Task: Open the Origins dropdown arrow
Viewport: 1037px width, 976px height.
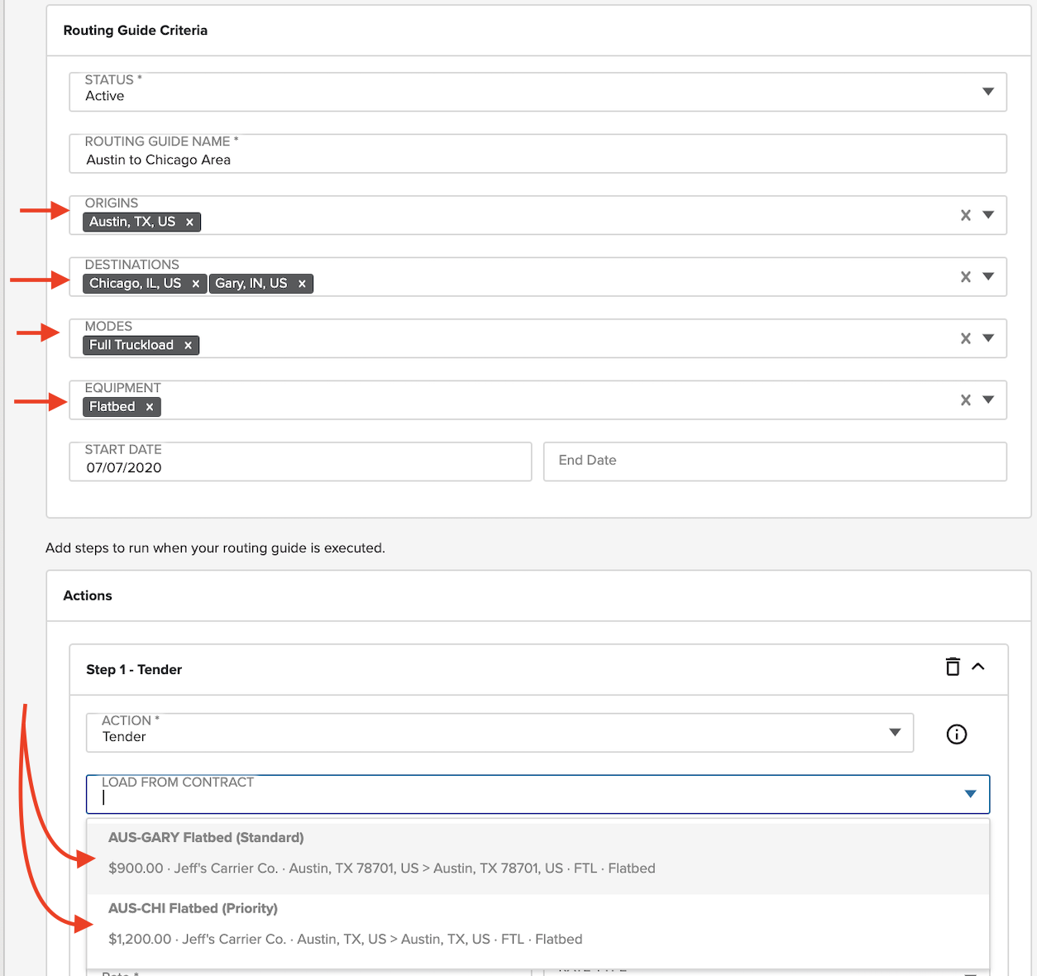Action: [x=988, y=215]
